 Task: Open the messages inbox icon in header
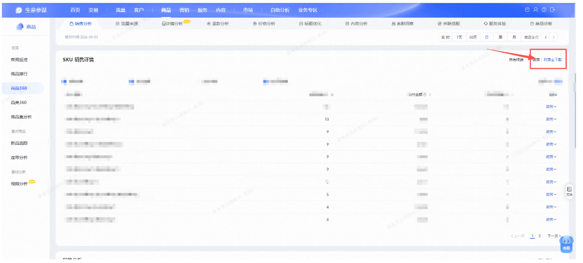(x=528, y=10)
